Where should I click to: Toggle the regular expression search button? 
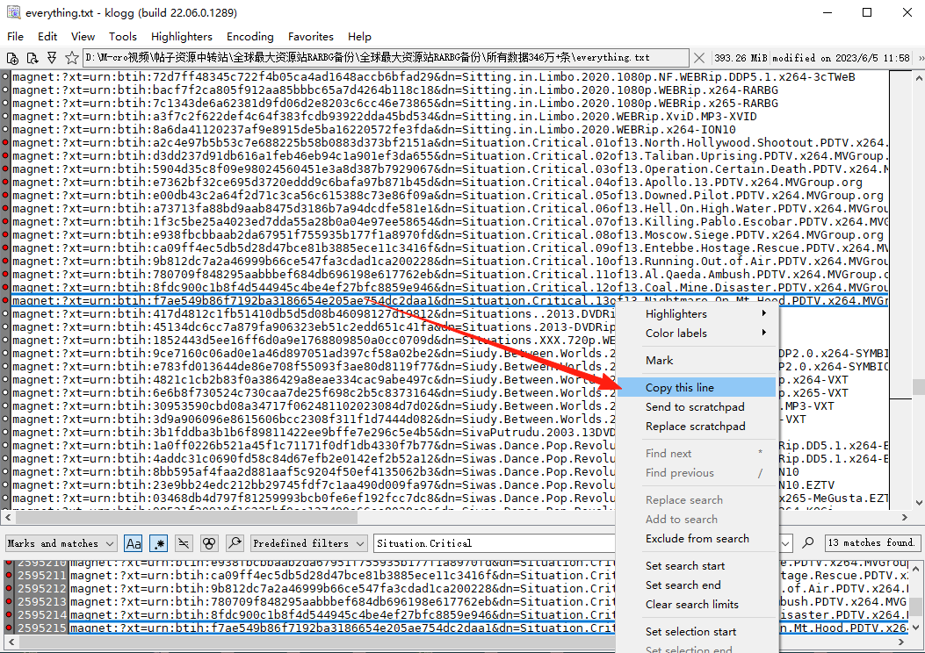coord(158,543)
